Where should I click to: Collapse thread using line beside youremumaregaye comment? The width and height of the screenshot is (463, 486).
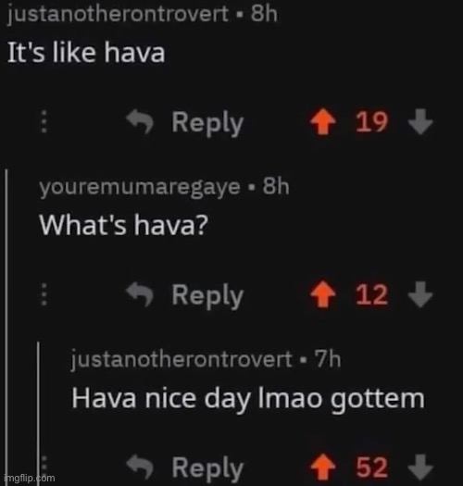point(6,327)
